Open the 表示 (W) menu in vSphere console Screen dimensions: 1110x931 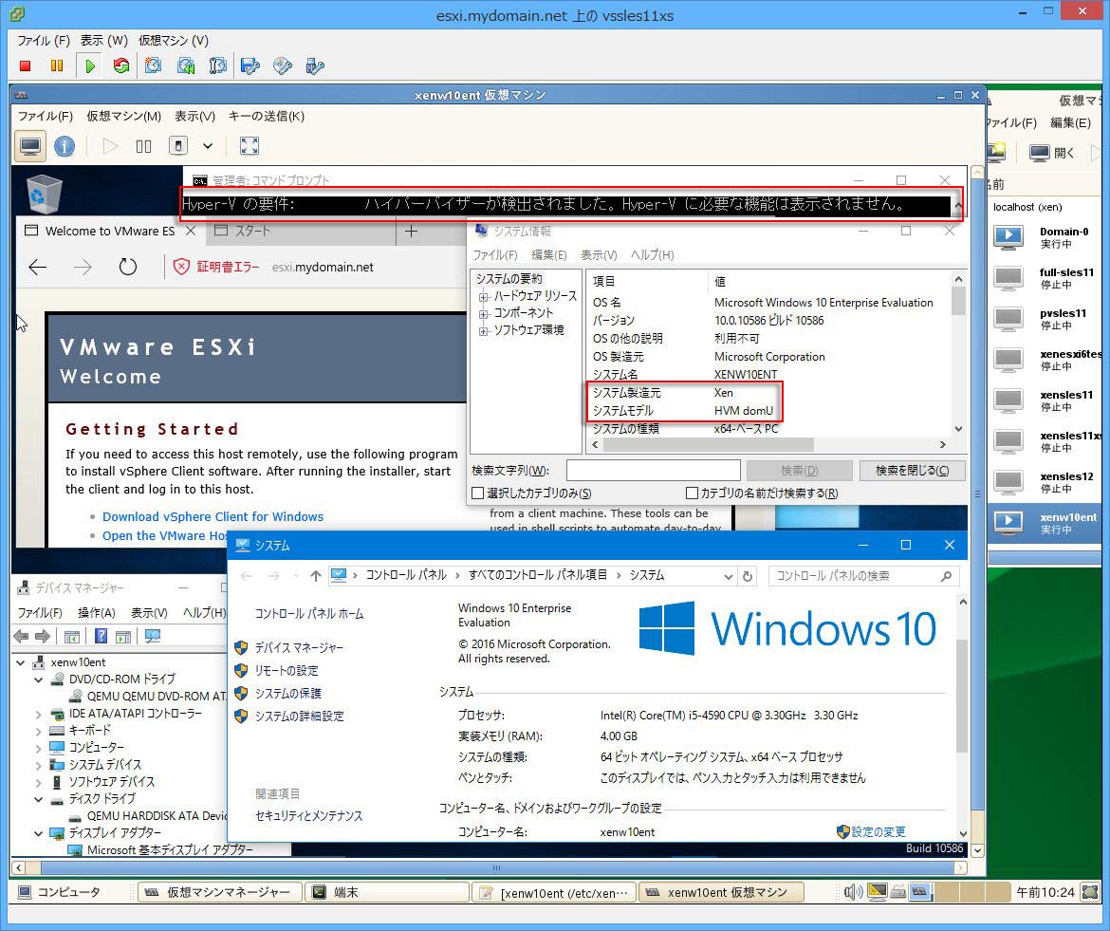click(x=103, y=41)
